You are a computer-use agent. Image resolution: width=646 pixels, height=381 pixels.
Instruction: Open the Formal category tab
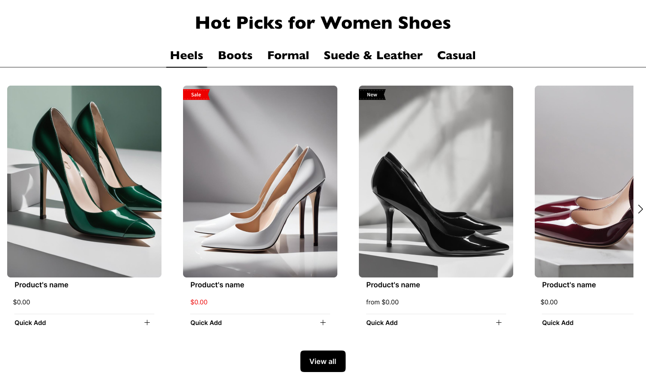pyautogui.click(x=288, y=56)
